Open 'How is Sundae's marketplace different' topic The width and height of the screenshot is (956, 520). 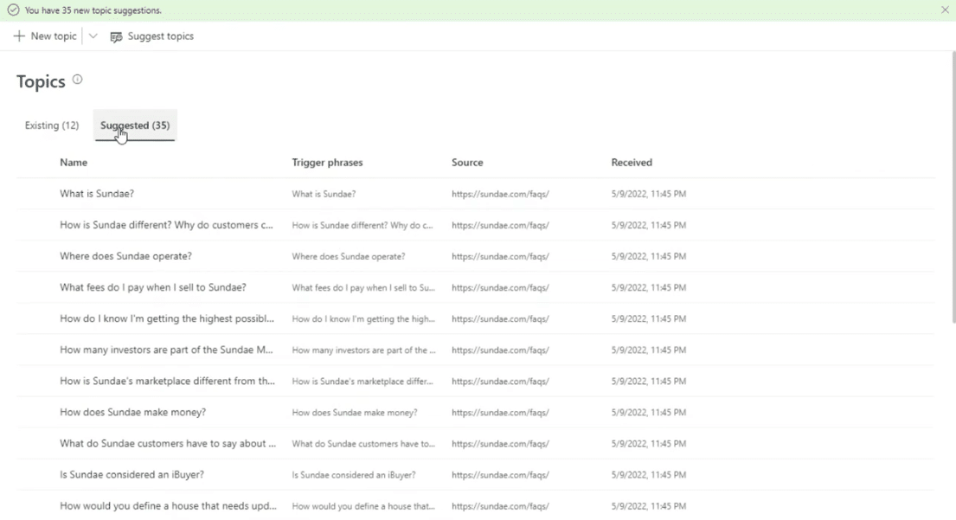(167, 381)
